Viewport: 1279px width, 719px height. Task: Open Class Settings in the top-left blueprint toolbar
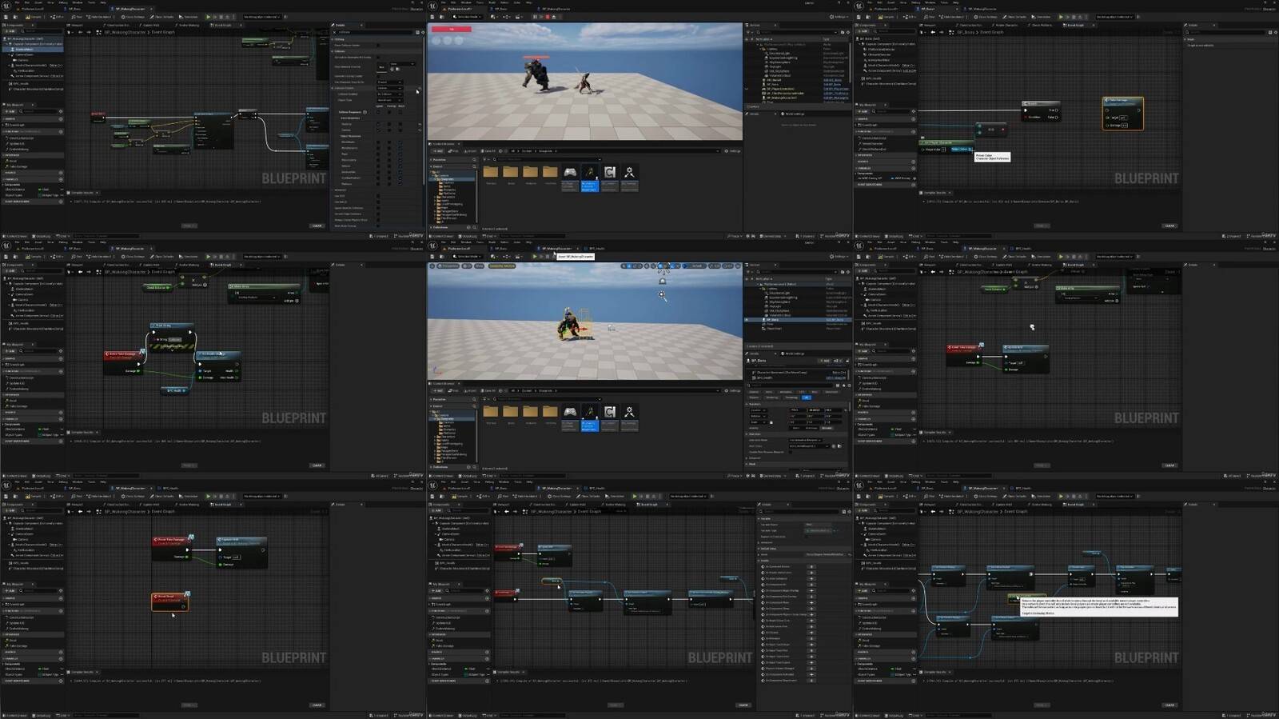point(133,17)
